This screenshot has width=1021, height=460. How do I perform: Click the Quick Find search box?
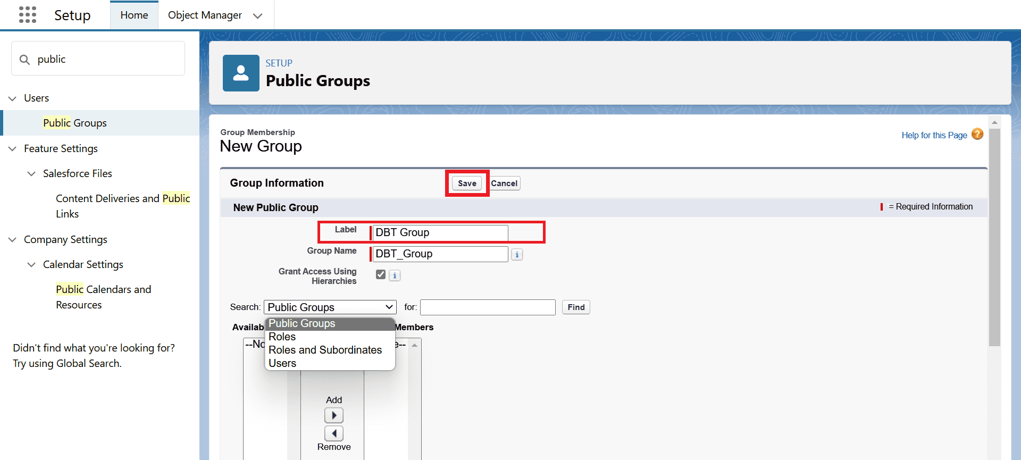tap(98, 58)
